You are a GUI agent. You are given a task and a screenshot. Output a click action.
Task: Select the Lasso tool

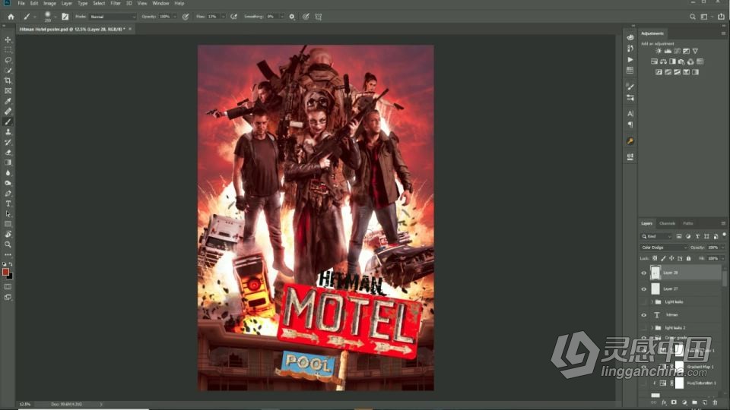click(x=8, y=60)
